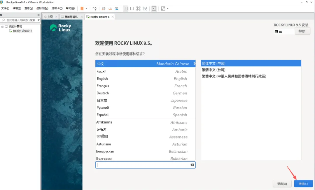Image resolution: width=315 pixels, height=190 pixels.
Task: Click the Send Ctrl+Alt+Del toolbar icon
Action: [94, 8]
